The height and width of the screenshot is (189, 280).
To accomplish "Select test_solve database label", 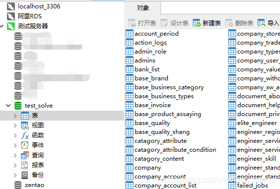I will (x=39, y=106).
